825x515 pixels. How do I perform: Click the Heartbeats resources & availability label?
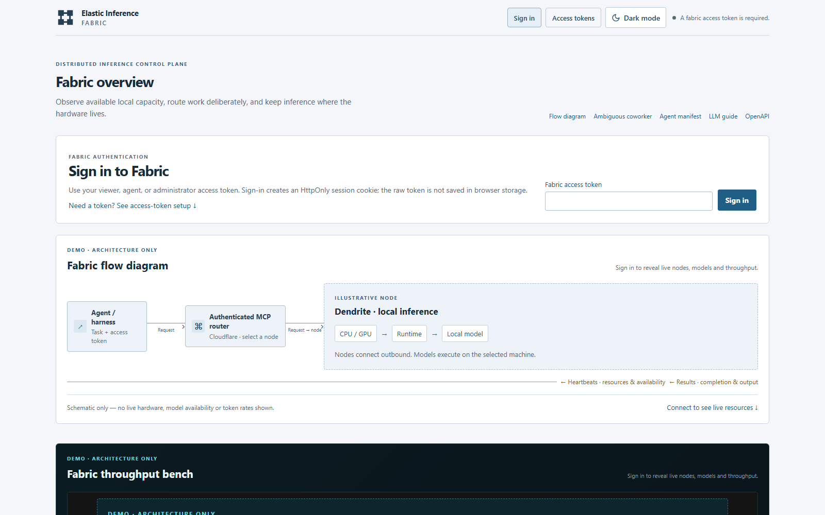(613, 382)
